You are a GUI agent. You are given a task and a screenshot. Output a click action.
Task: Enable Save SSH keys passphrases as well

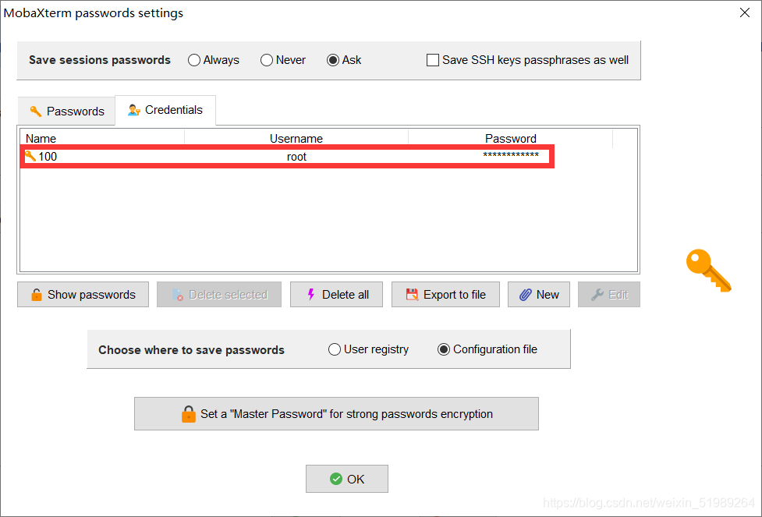(x=433, y=59)
